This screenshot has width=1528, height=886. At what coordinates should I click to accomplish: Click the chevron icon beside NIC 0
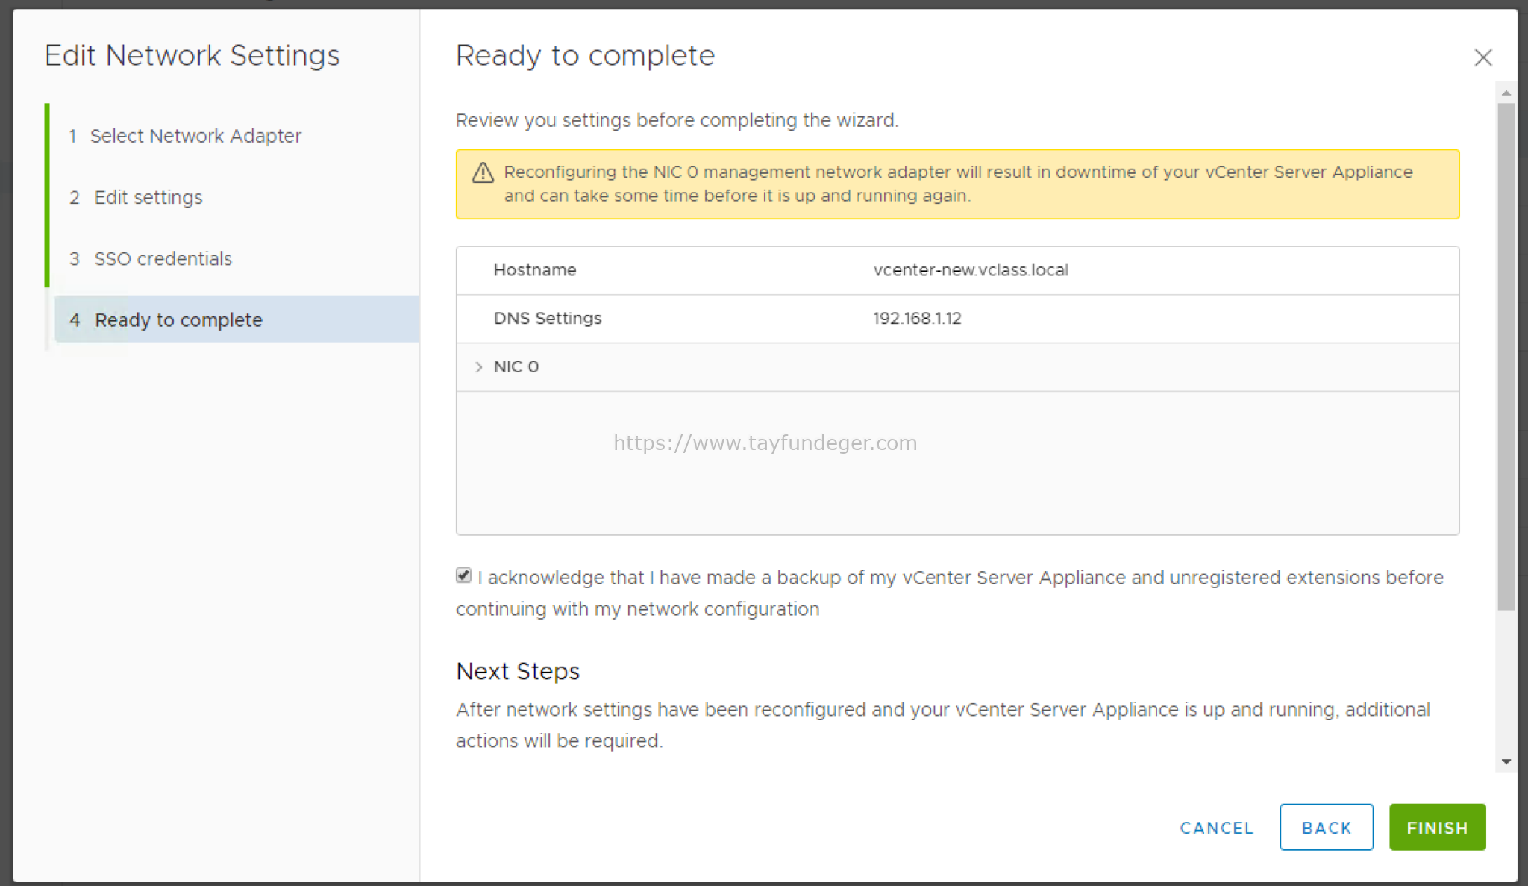pos(478,366)
